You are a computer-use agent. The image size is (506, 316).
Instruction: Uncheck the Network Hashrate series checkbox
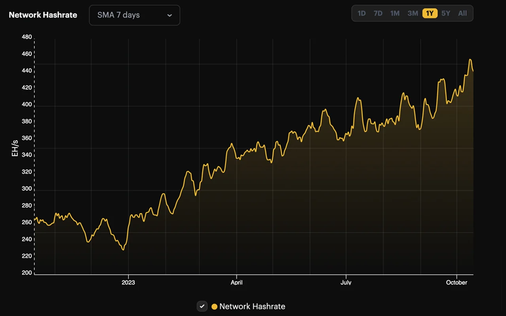pyautogui.click(x=202, y=306)
